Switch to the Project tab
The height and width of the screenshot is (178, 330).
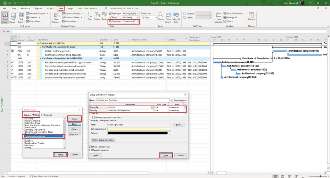[50, 8]
